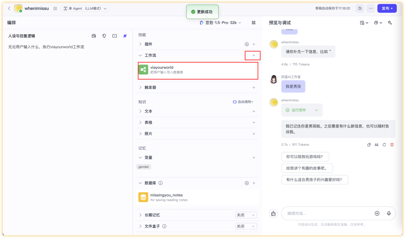
Task: Click the whenimissu bot avatar in header
Action: [18, 8]
